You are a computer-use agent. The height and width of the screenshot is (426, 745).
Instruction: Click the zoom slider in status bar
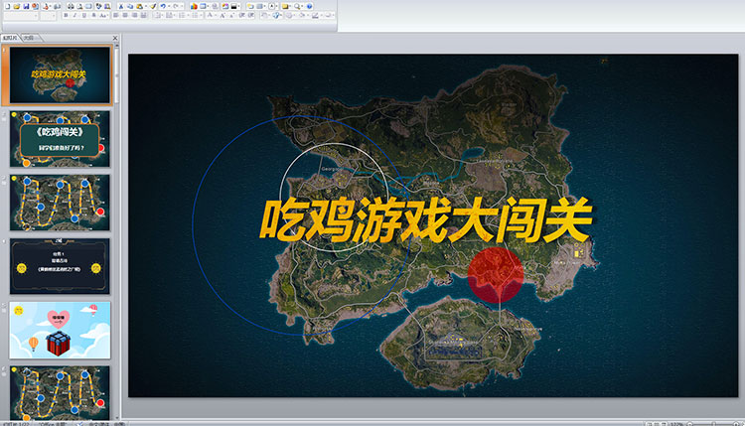712,423
